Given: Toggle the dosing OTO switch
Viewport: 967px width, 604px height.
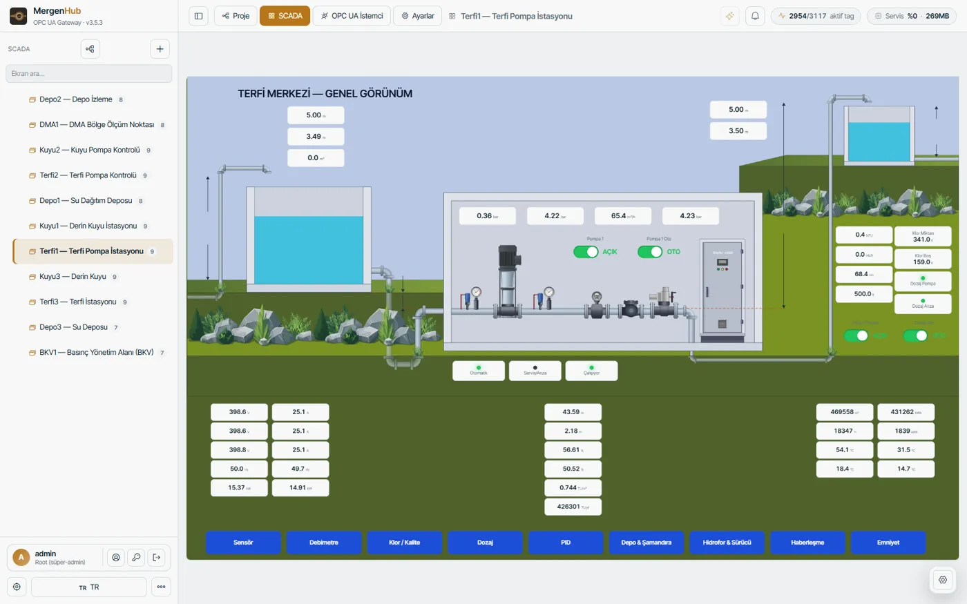Looking at the screenshot, I should pyautogui.click(x=916, y=335).
